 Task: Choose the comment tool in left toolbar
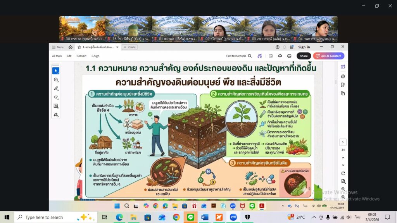(56, 80)
